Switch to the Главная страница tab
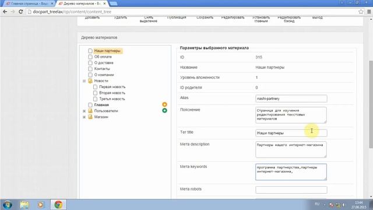The height and width of the screenshot is (210, 373). (x=29, y=3)
